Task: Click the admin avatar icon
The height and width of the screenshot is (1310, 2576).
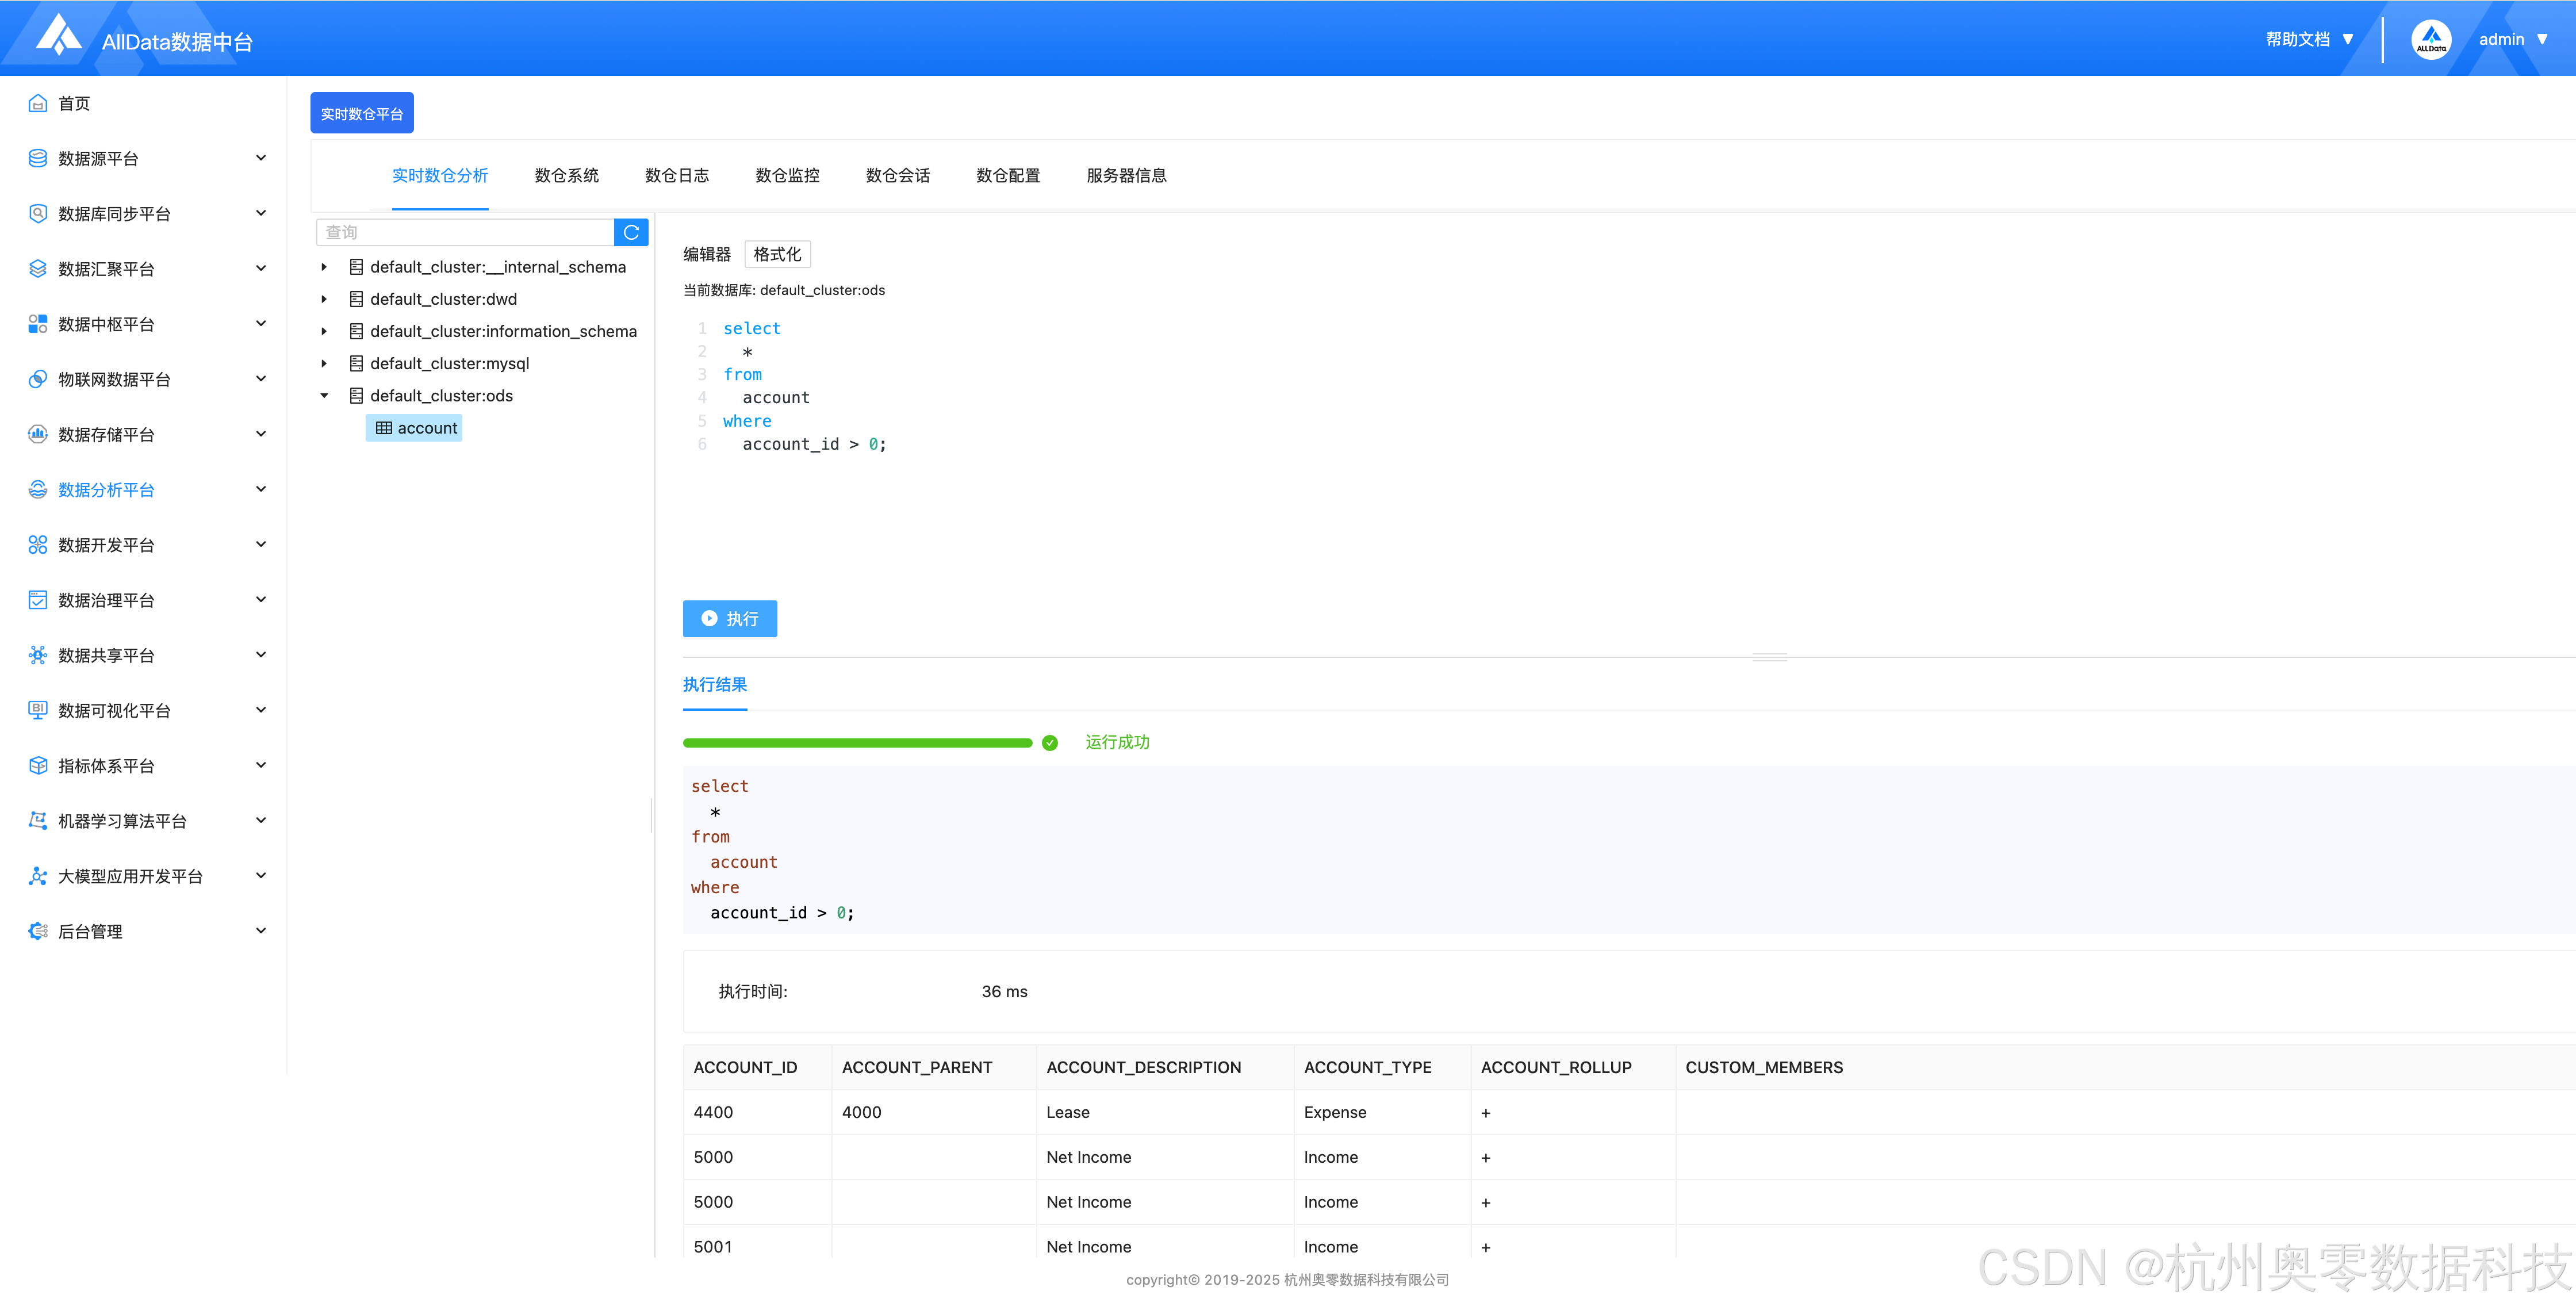Action: pyautogui.click(x=2430, y=40)
